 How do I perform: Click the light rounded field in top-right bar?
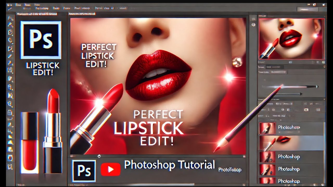click(308, 9)
